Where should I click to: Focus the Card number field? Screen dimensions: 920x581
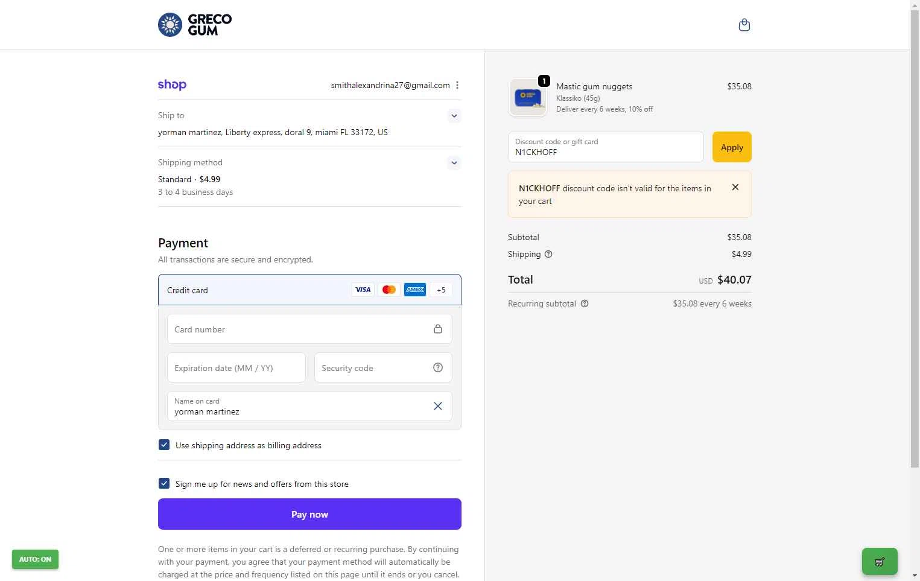pos(309,329)
